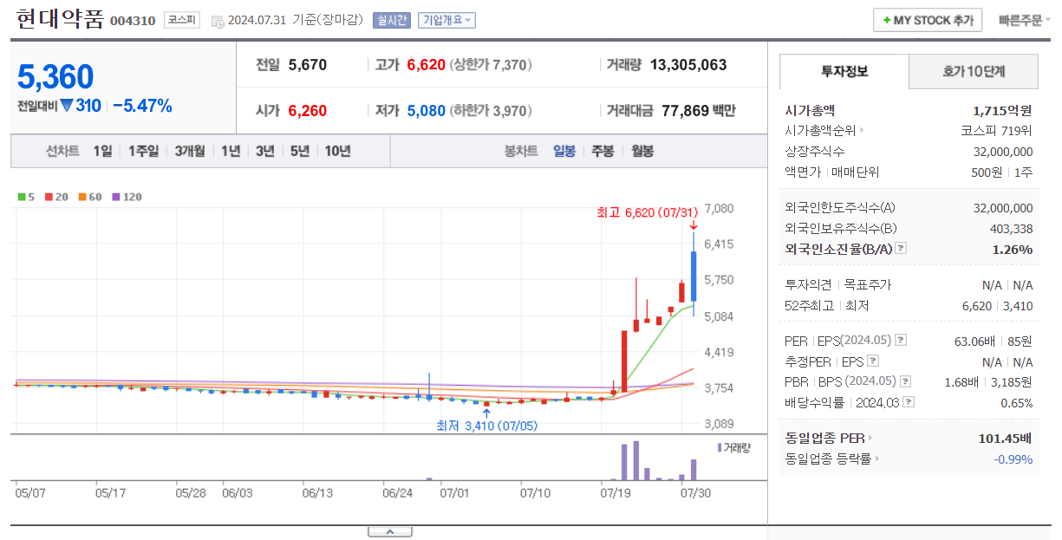Click the help icon next to PER EPS(2024.05)
The height and width of the screenshot is (540, 1062).
pos(901,341)
